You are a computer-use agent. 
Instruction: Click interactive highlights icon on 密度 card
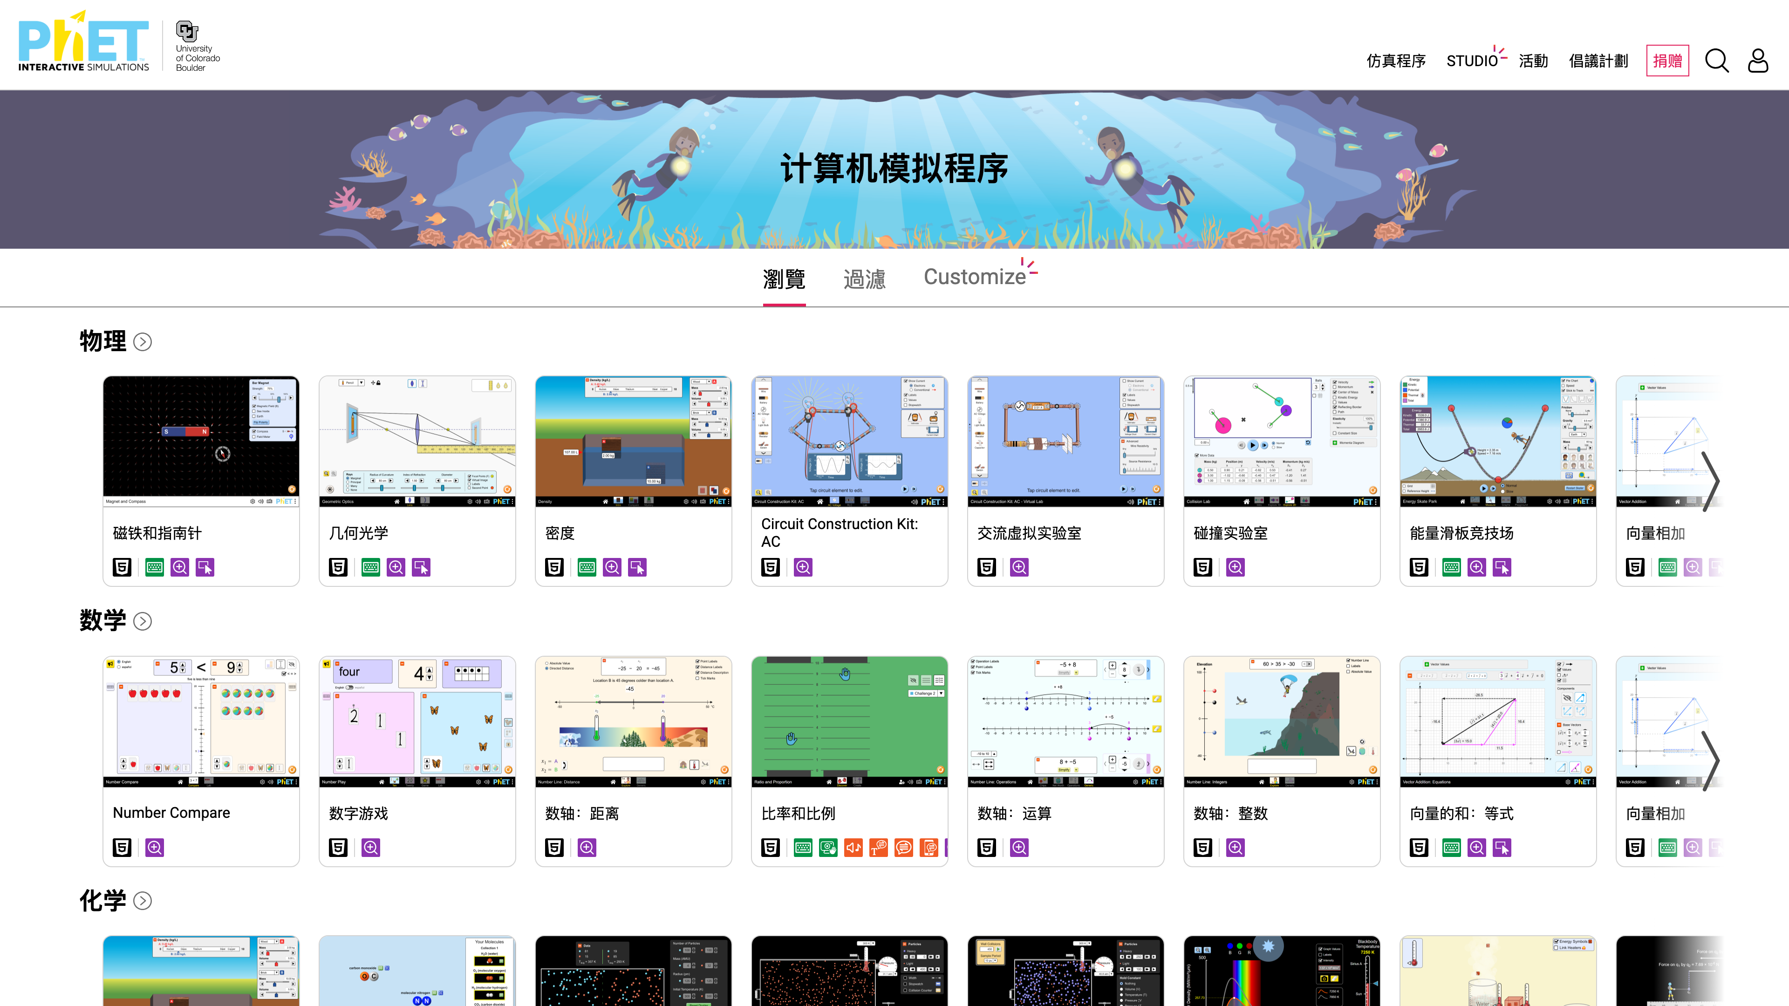click(637, 567)
